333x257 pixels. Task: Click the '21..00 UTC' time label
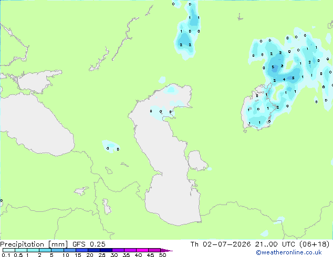[x=275, y=244]
